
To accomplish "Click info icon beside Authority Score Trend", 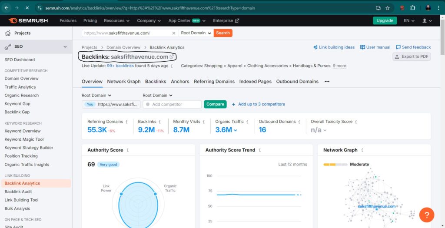I will tap(260, 150).
